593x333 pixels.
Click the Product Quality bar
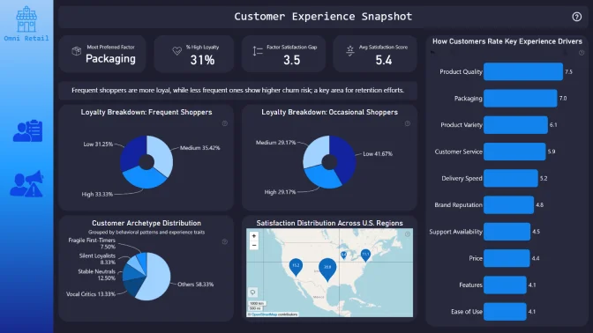click(523, 71)
